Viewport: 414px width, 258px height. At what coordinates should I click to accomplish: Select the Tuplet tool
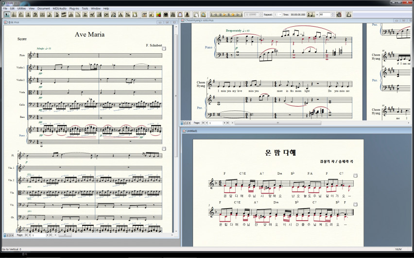71,15
